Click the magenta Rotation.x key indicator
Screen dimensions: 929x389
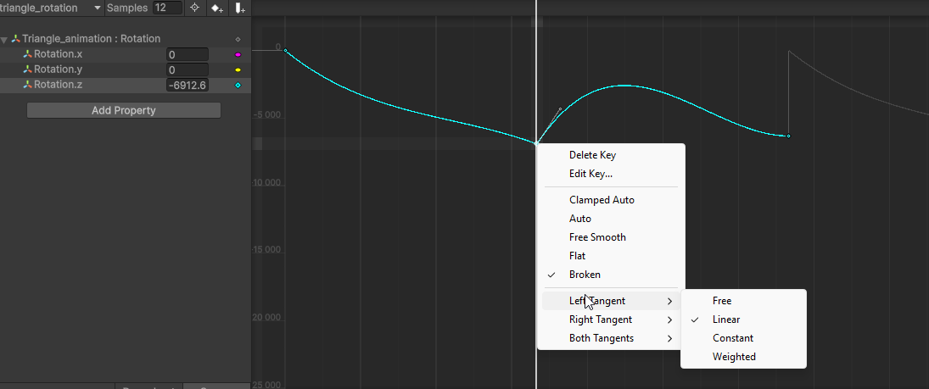[x=238, y=54]
